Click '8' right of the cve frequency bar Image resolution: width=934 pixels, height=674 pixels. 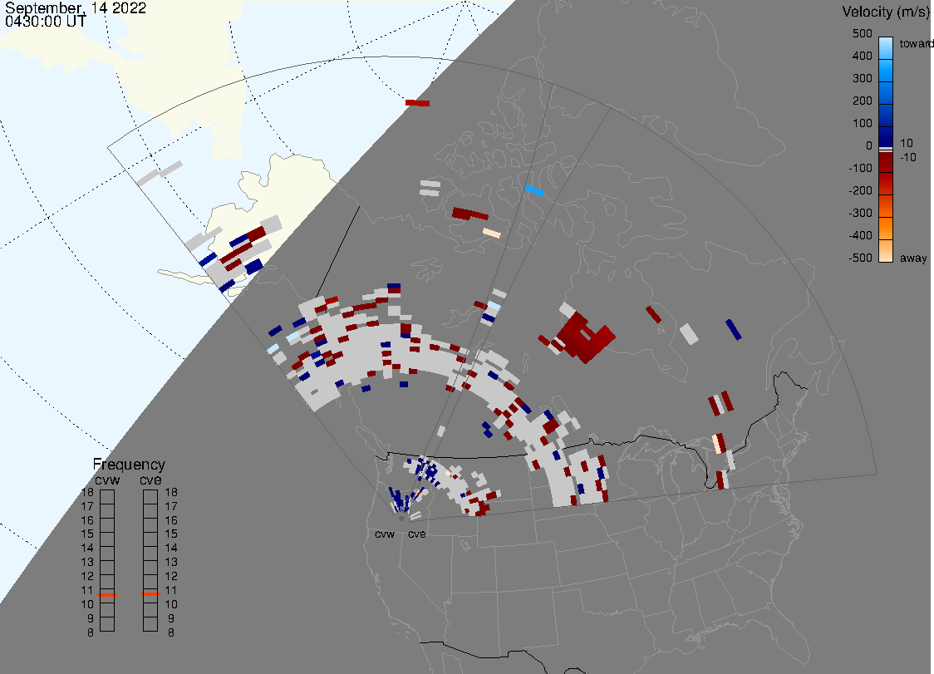pyautogui.click(x=171, y=633)
